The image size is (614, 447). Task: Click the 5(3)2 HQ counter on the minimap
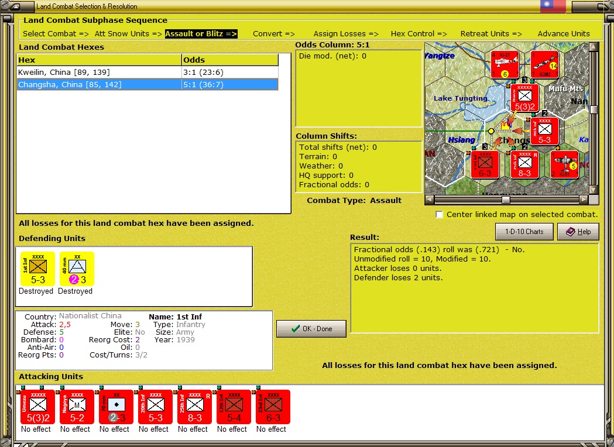coord(524,98)
